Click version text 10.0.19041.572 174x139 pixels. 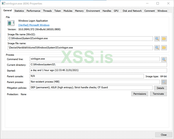tap(26, 29)
